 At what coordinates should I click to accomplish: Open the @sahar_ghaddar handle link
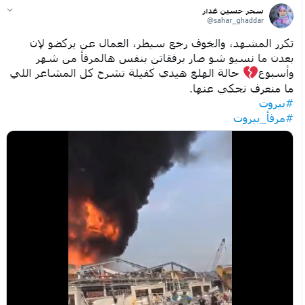pos(235,20)
